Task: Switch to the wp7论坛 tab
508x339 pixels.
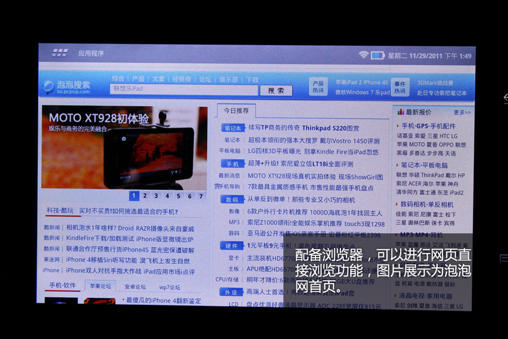Action: 170,288
